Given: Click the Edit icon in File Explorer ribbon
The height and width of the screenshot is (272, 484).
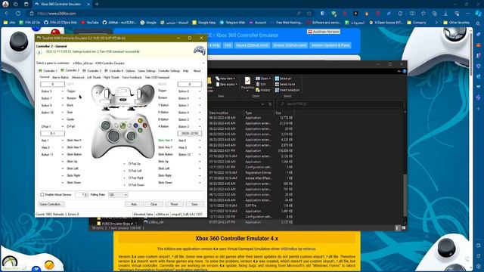Looking at the screenshot, I should click(261, 84).
